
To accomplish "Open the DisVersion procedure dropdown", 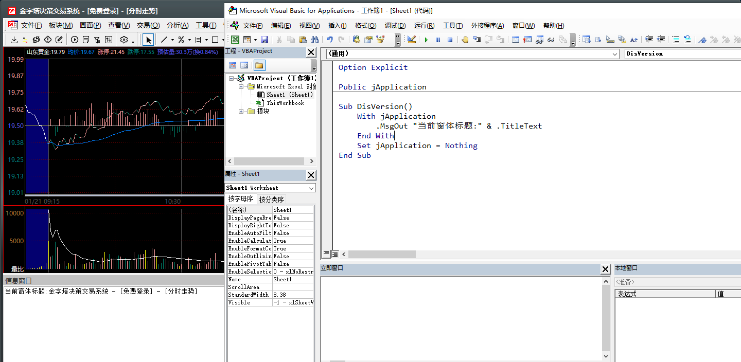I will [x=683, y=53].
